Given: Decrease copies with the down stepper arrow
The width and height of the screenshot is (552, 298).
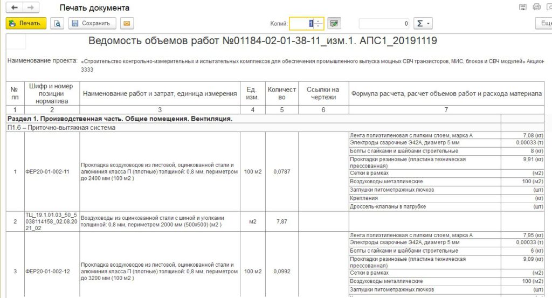Looking at the screenshot, I should (318, 26).
